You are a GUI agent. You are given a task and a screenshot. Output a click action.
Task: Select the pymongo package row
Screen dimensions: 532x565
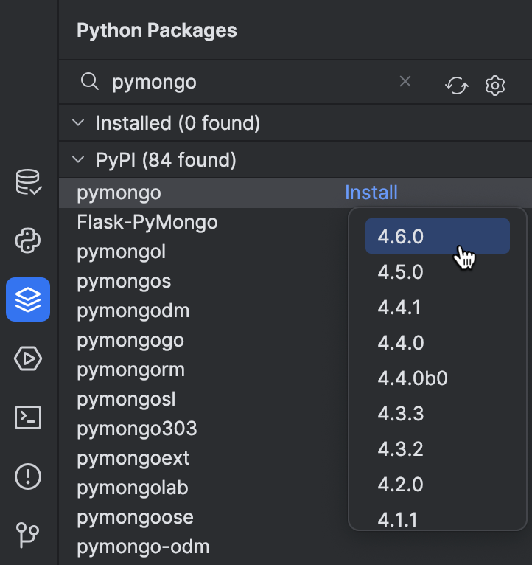295,193
